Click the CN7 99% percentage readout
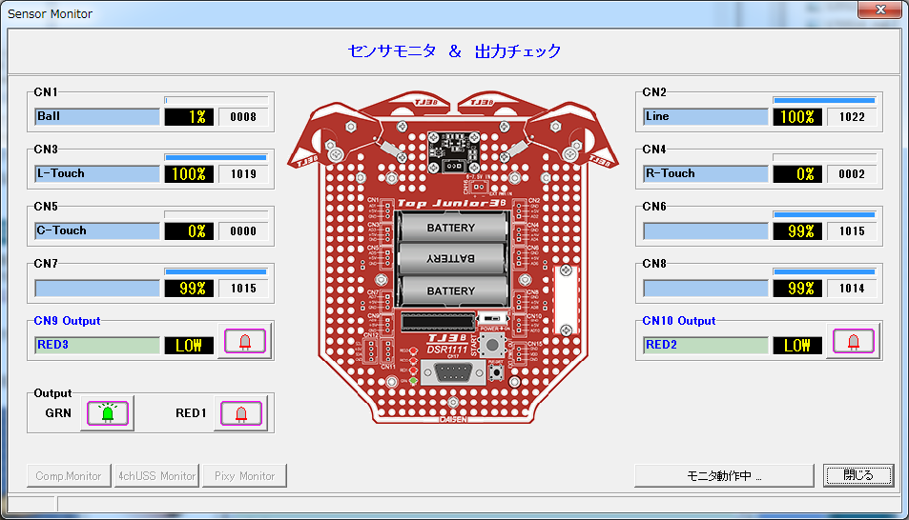Screen dimensions: 909x520 189,289
